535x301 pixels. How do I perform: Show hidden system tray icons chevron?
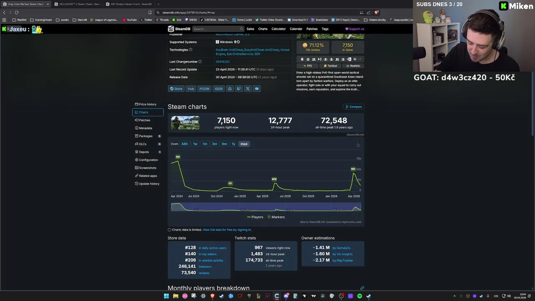click(x=454, y=296)
